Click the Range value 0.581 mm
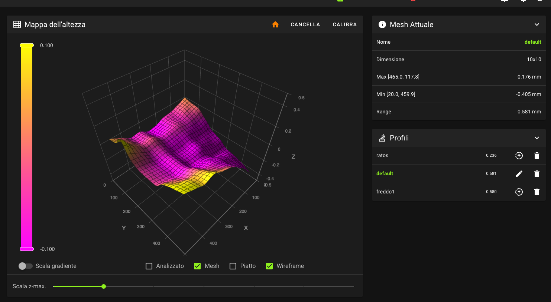Image resolution: width=551 pixels, height=302 pixels. [x=529, y=112]
